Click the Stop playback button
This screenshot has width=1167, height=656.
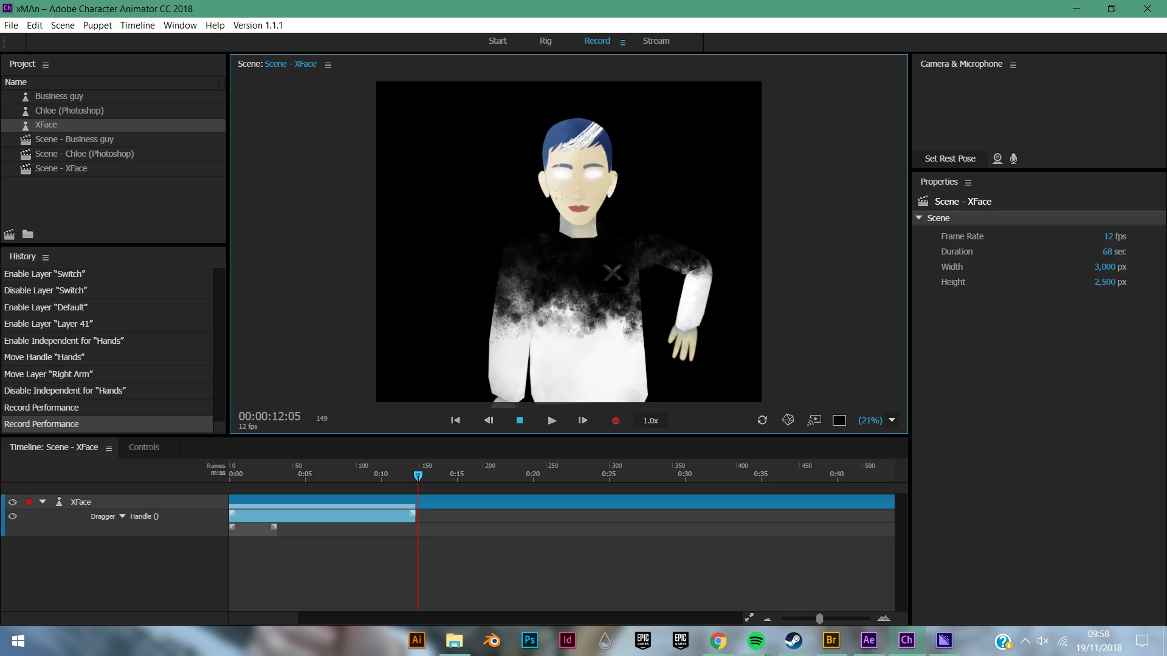(x=520, y=420)
